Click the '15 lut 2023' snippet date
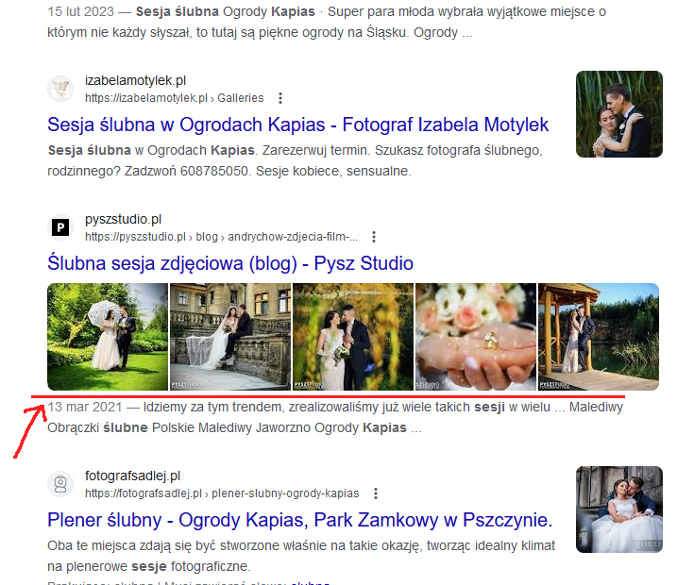 [x=80, y=11]
